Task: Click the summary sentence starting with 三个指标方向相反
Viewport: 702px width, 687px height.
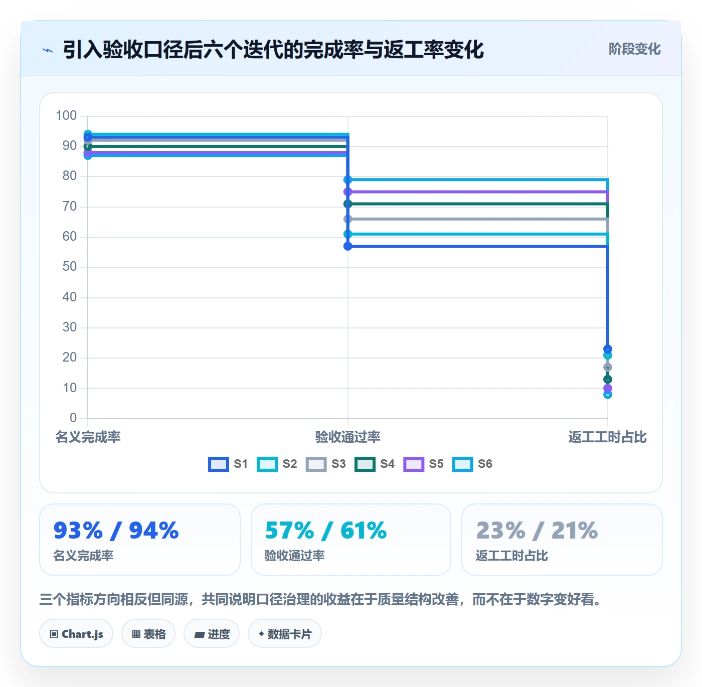Action: point(321,599)
